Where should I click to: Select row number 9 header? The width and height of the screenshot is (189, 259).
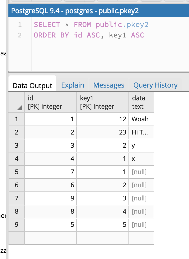click(16, 225)
